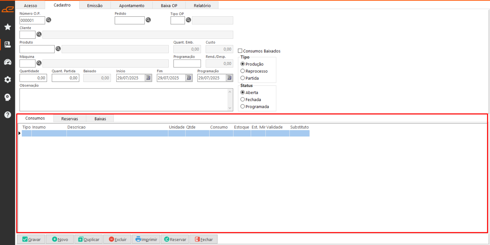Open the Fim date calendar picker
Screen dimensions: 490x245
tap(189, 78)
